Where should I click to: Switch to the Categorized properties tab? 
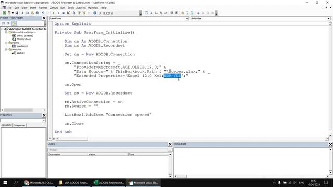(20, 125)
